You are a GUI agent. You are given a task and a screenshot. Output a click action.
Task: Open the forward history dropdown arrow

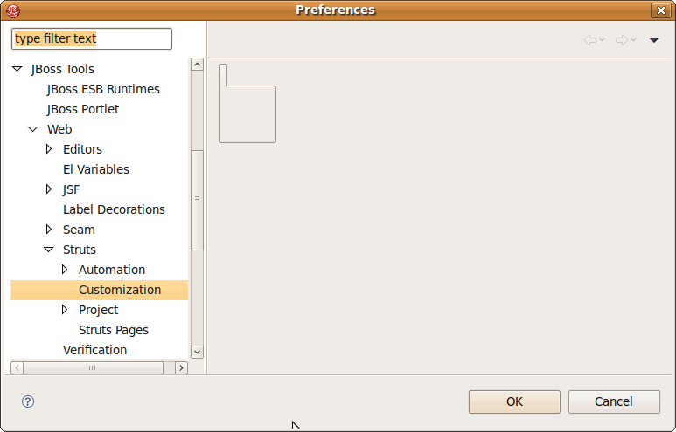[633, 39]
